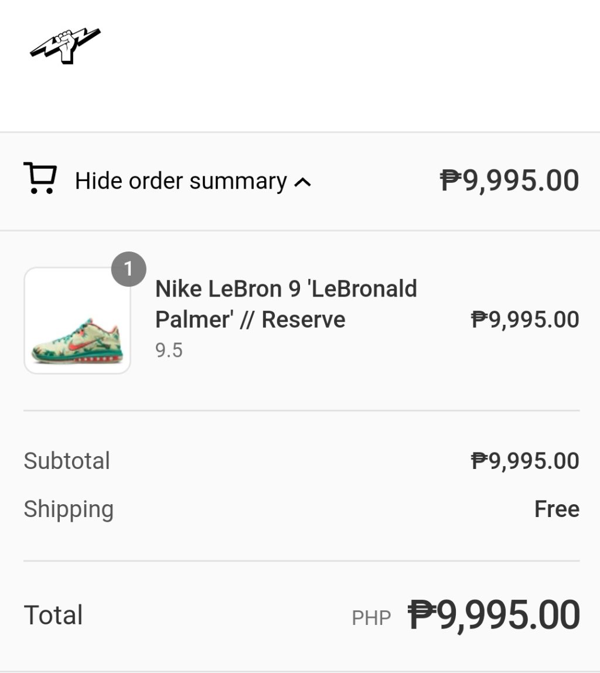Image resolution: width=600 pixels, height=673 pixels.
Task: Click the Hide order summary text
Action: point(180,181)
